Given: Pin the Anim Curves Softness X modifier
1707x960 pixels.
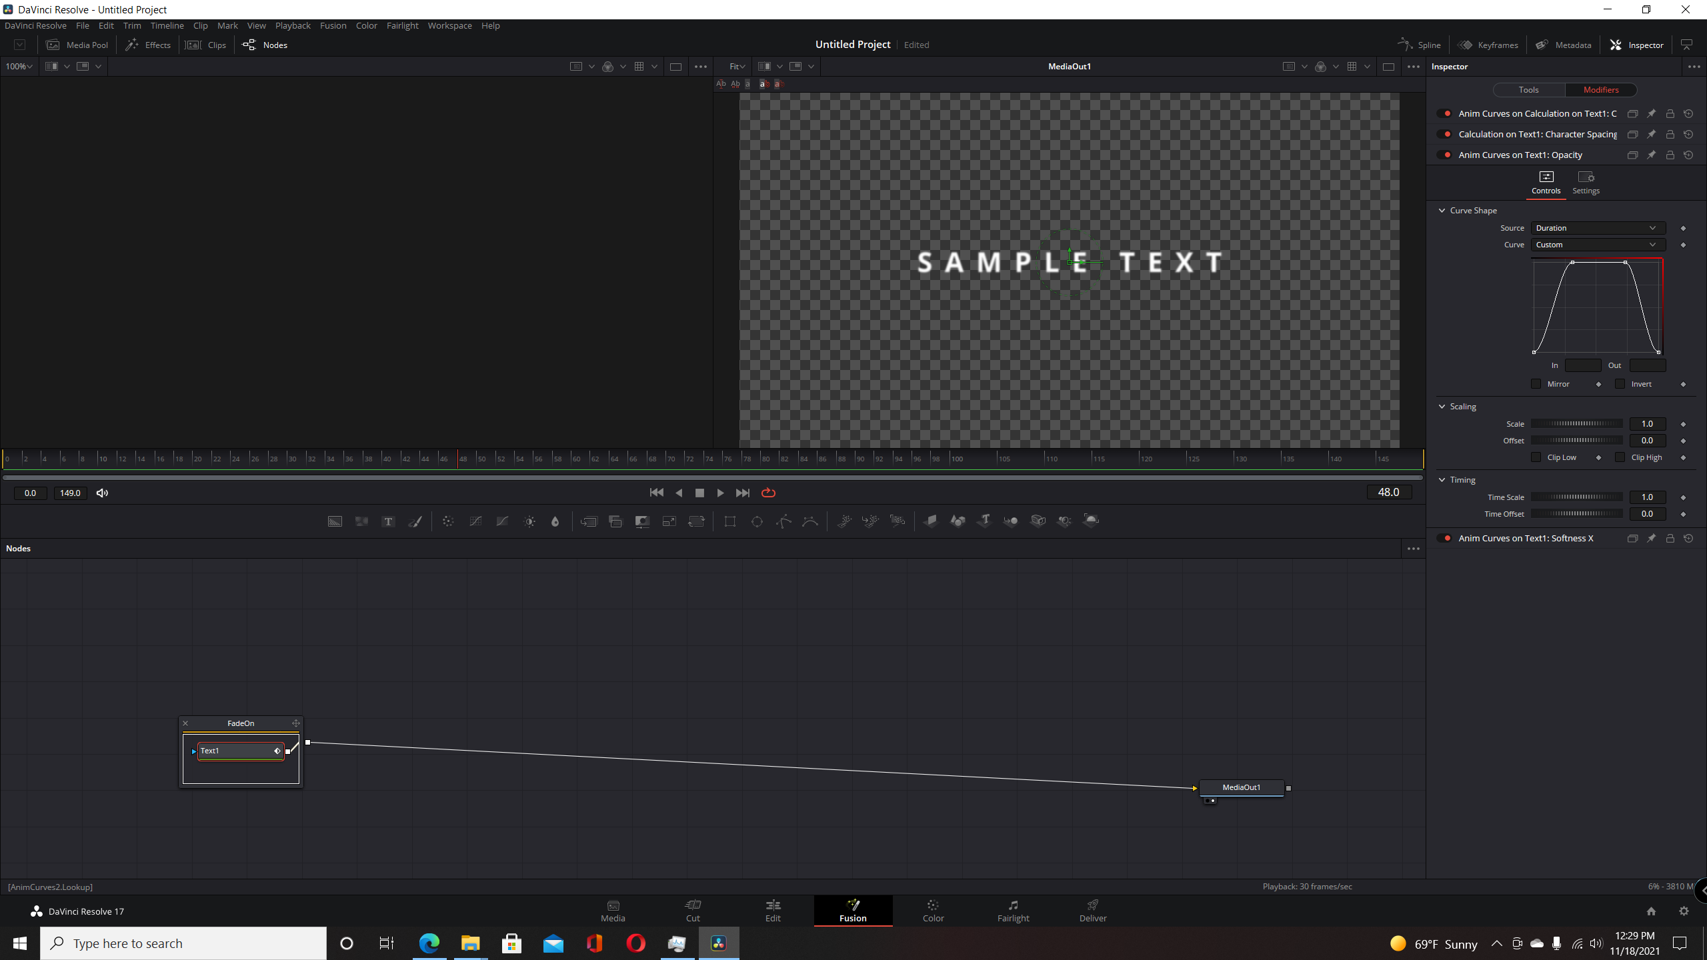Looking at the screenshot, I should click(1652, 538).
